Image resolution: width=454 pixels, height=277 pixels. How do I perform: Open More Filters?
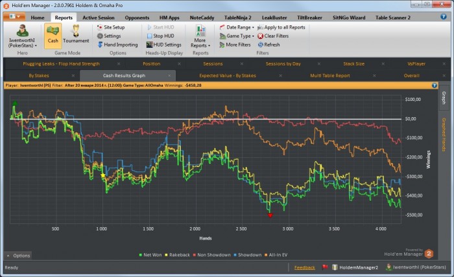click(x=236, y=45)
